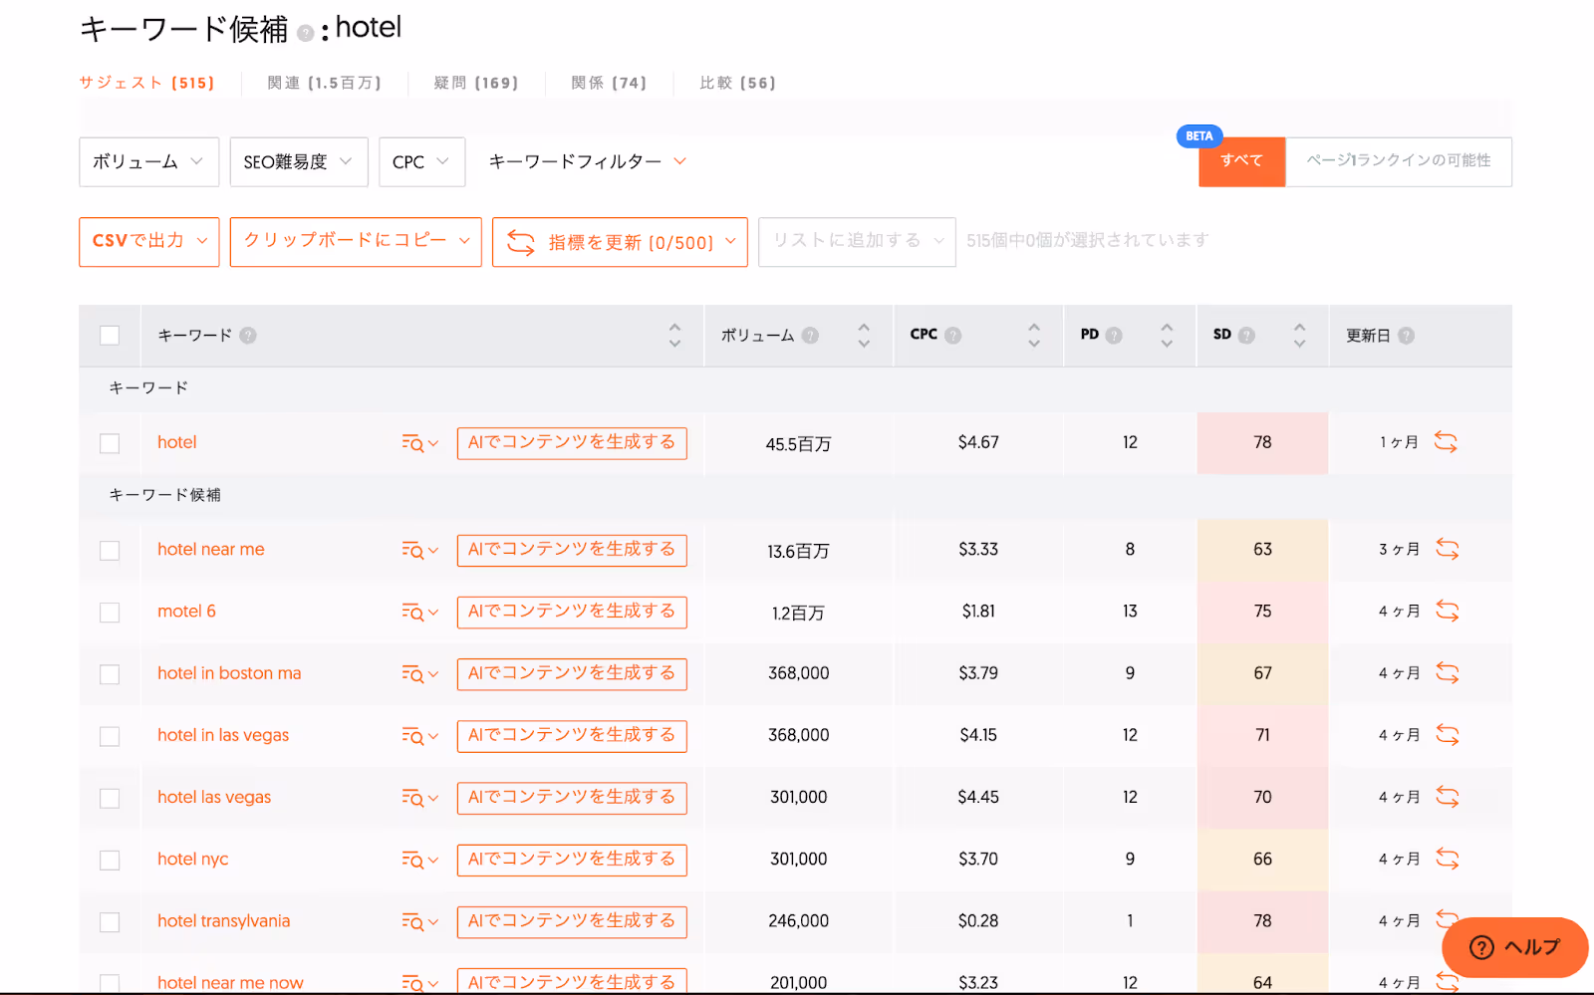Viewport: 1594px width, 995px height.
Task: Expand the キーワードフィルター dropdown
Action: pyautogui.click(x=588, y=161)
